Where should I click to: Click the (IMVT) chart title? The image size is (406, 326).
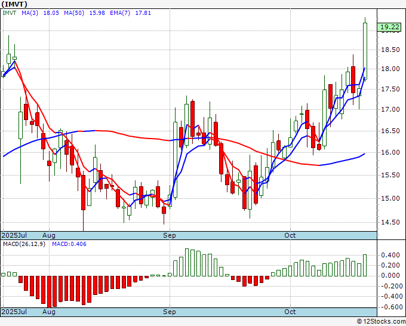coord(14,4)
